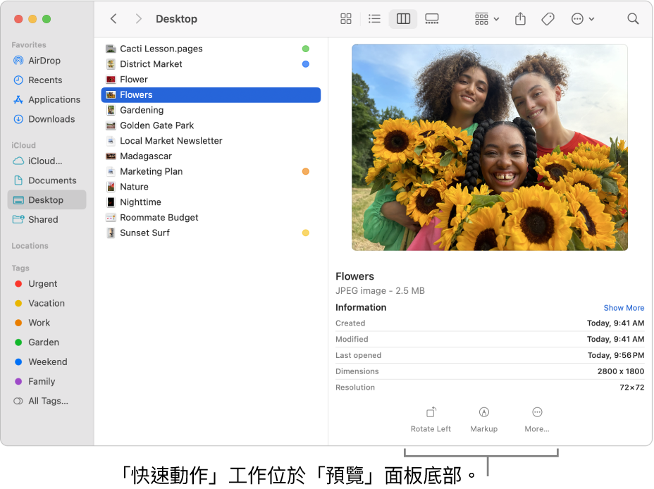The image size is (654, 489).
Task: Click the Share toolbar button
Action: coord(520,19)
